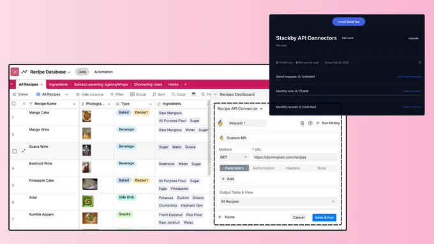The width and height of the screenshot is (434, 244).
Task: Click the multi-select icon in Type header
Action: click(x=117, y=104)
